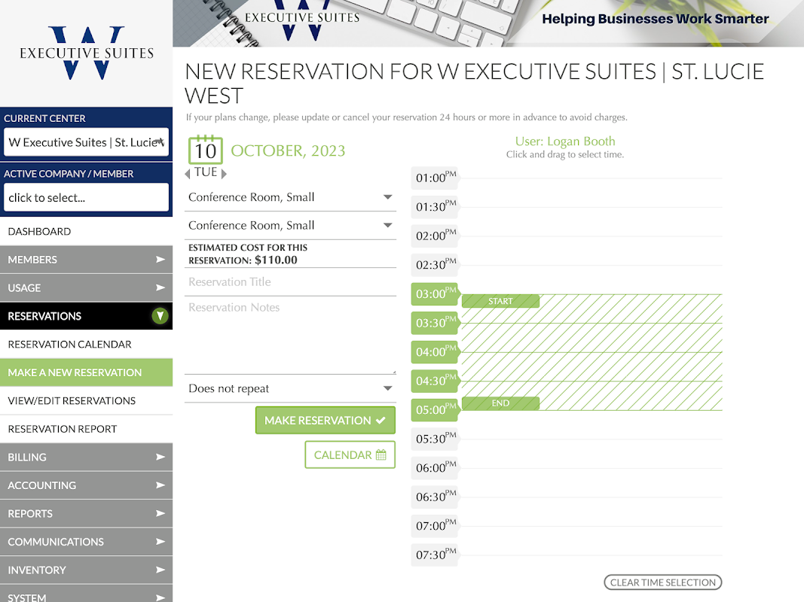Select the 07:30 PM time slot

tap(435, 555)
